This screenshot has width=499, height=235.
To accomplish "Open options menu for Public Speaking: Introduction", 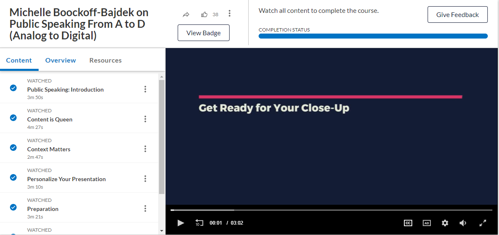I will pyautogui.click(x=145, y=89).
